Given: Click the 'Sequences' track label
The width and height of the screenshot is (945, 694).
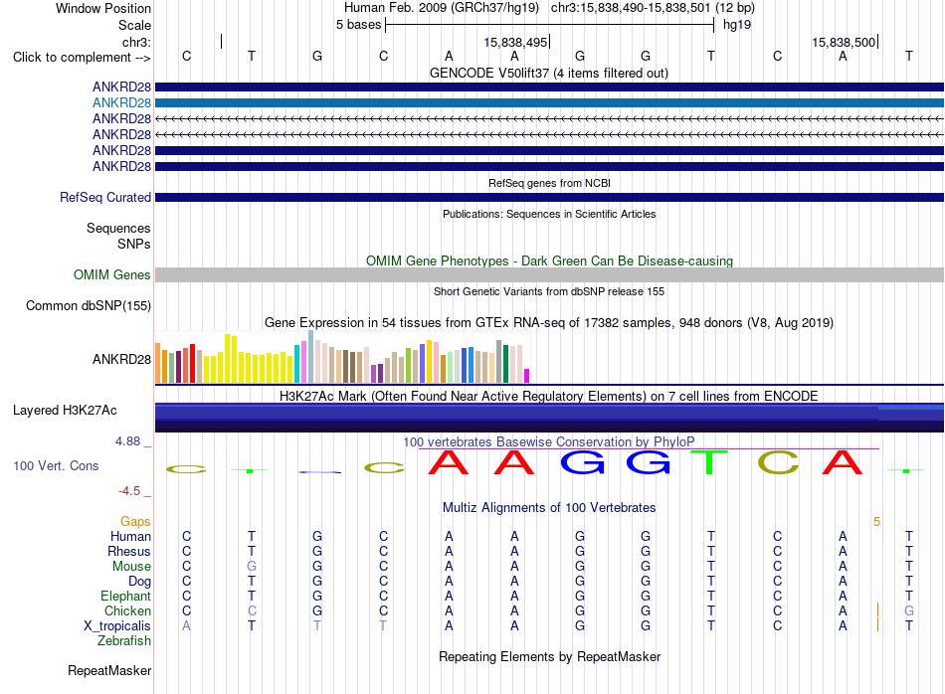Looking at the screenshot, I should pyautogui.click(x=118, y=229).
